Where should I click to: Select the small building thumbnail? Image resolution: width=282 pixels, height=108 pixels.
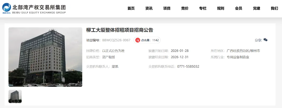click(15, 96)
